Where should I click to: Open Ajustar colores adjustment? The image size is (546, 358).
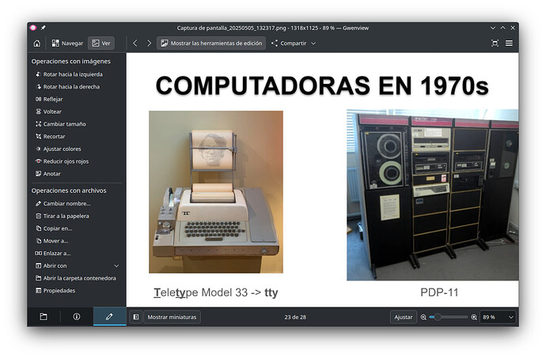tap(58, 149)
